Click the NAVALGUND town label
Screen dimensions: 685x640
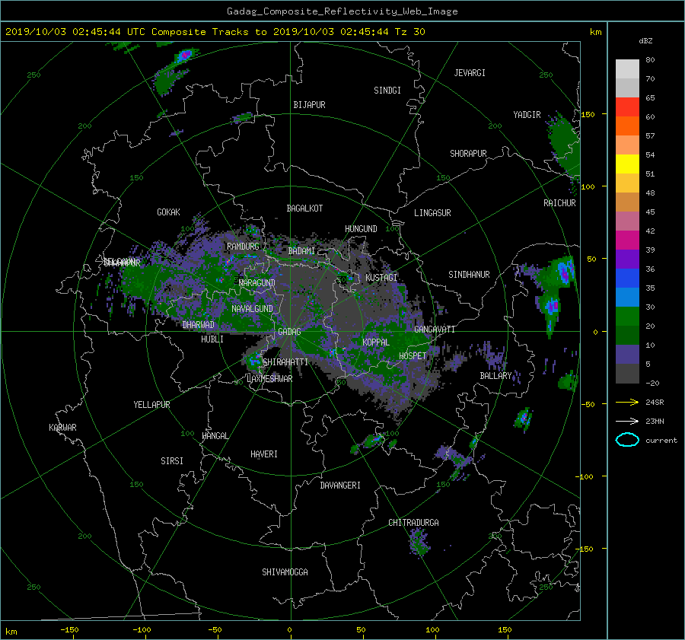(x=252, y=309)
